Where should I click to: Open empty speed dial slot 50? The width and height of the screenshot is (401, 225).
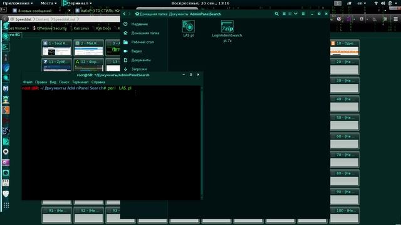tap(345, 122)
